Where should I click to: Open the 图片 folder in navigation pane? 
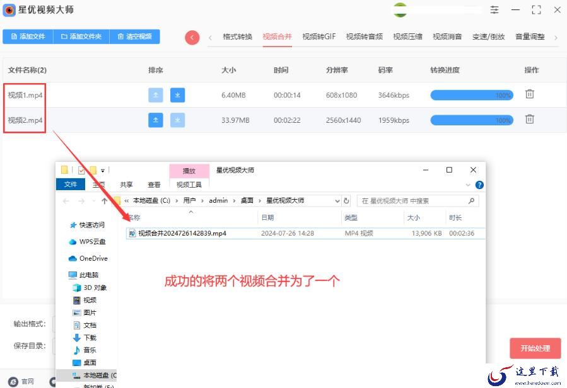85,312
